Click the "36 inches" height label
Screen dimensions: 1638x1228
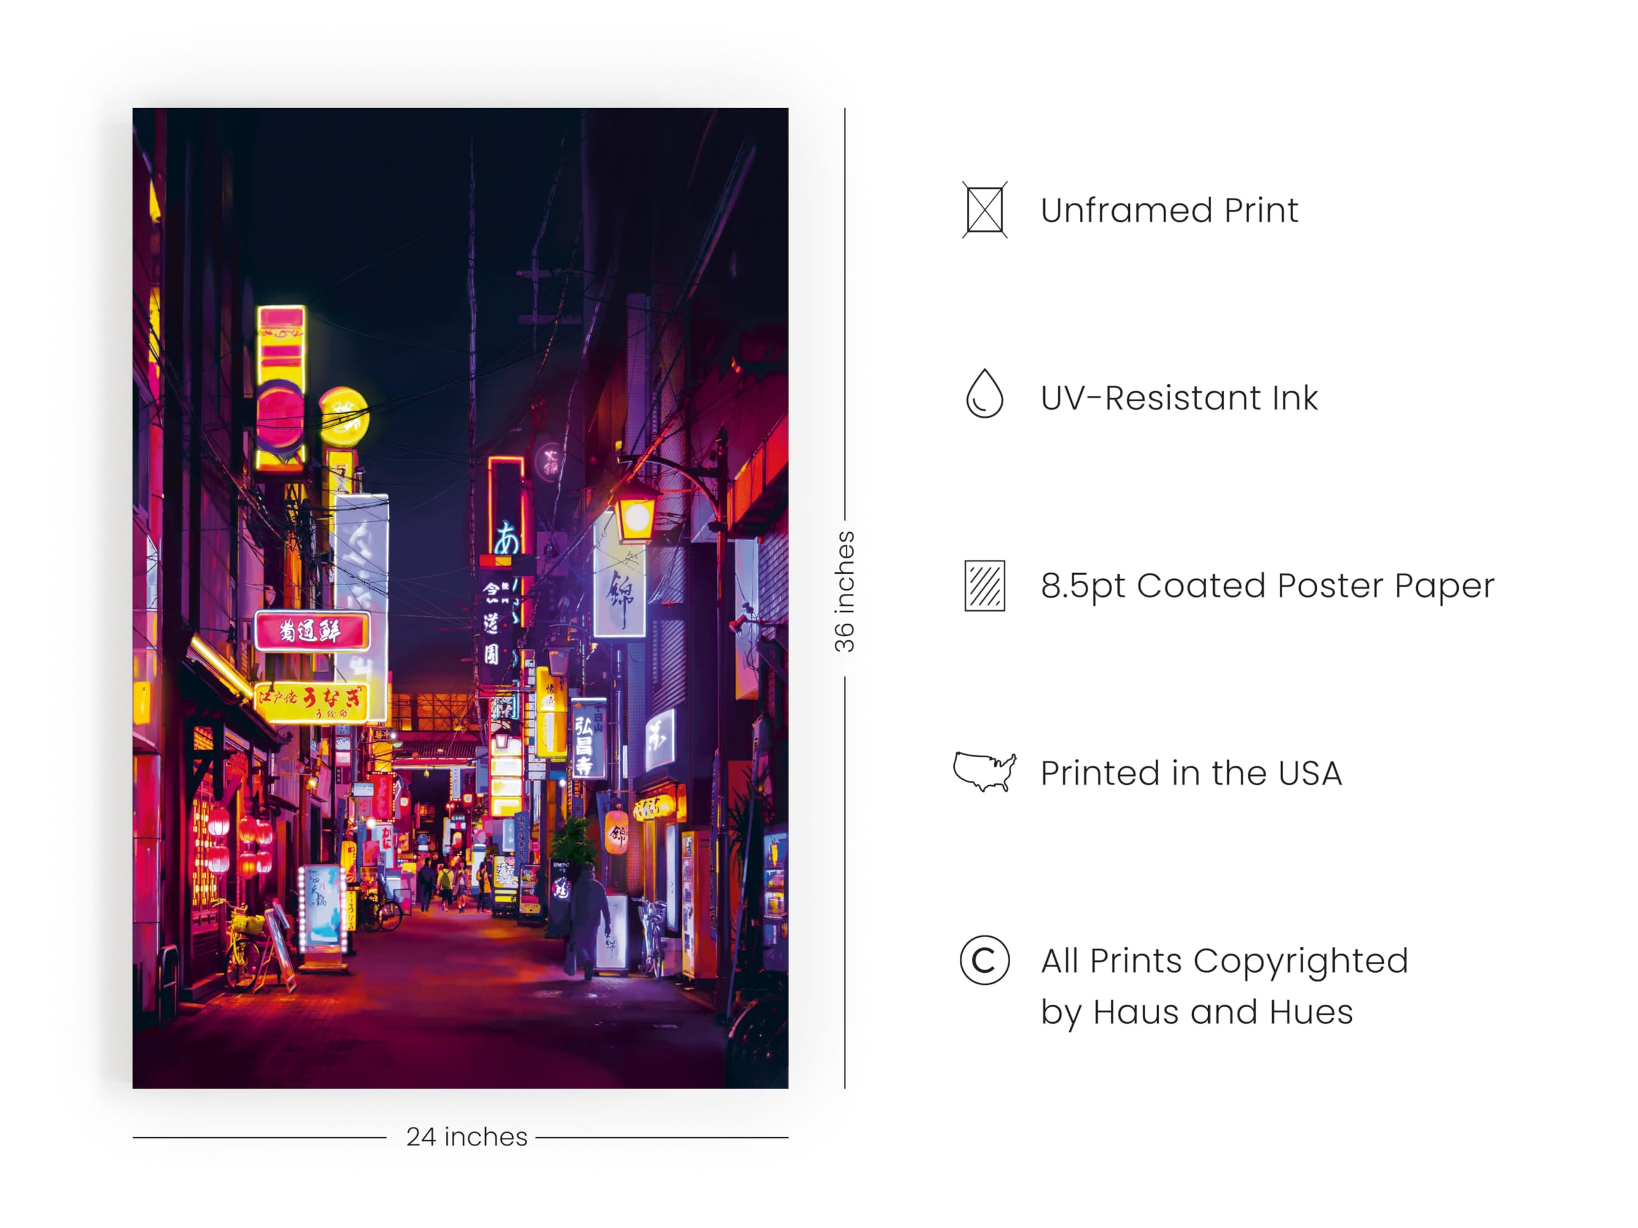(x=844, y=592)
